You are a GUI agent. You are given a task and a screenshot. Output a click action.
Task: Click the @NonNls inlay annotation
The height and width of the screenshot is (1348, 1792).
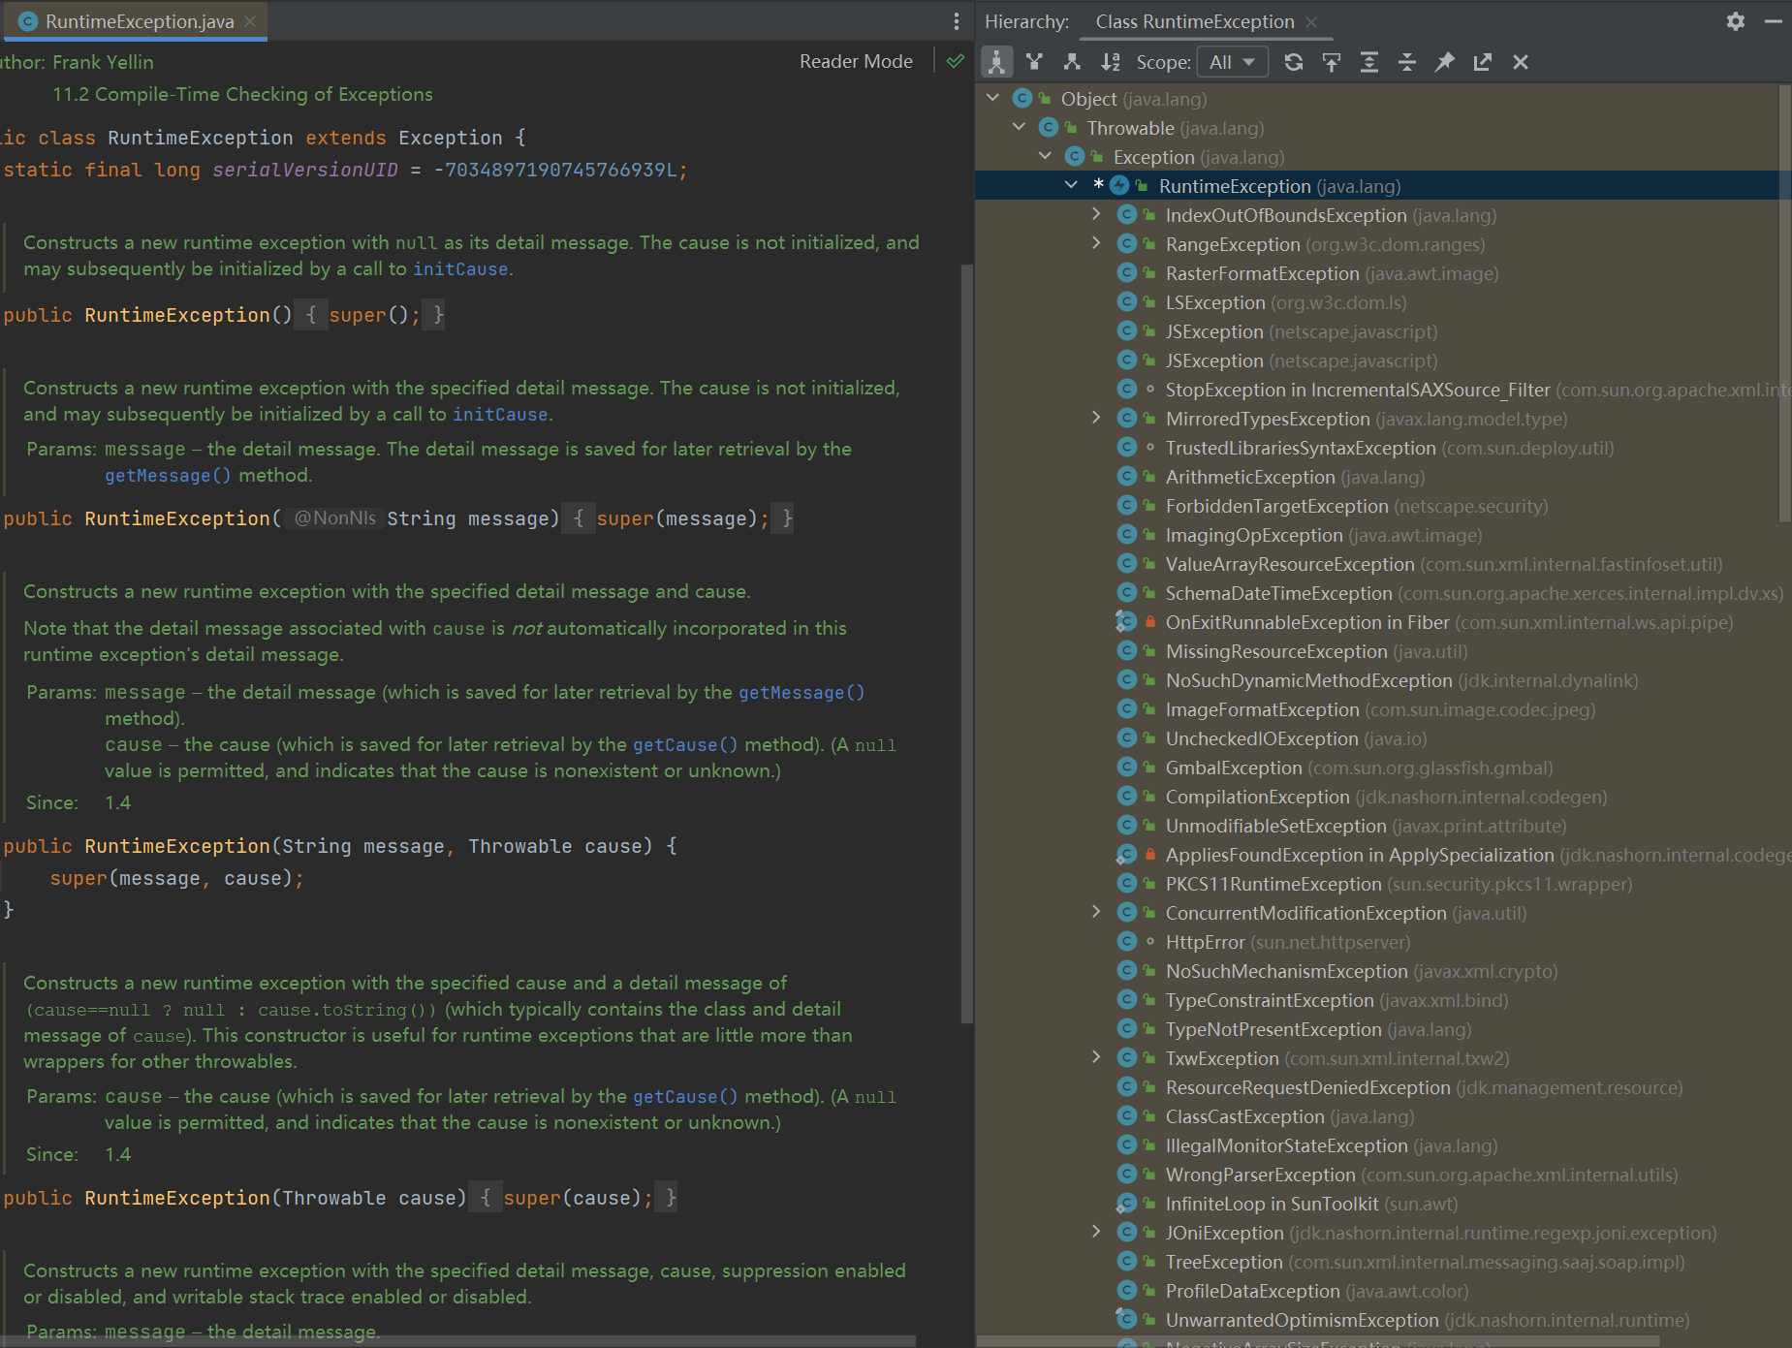point(334,518)
